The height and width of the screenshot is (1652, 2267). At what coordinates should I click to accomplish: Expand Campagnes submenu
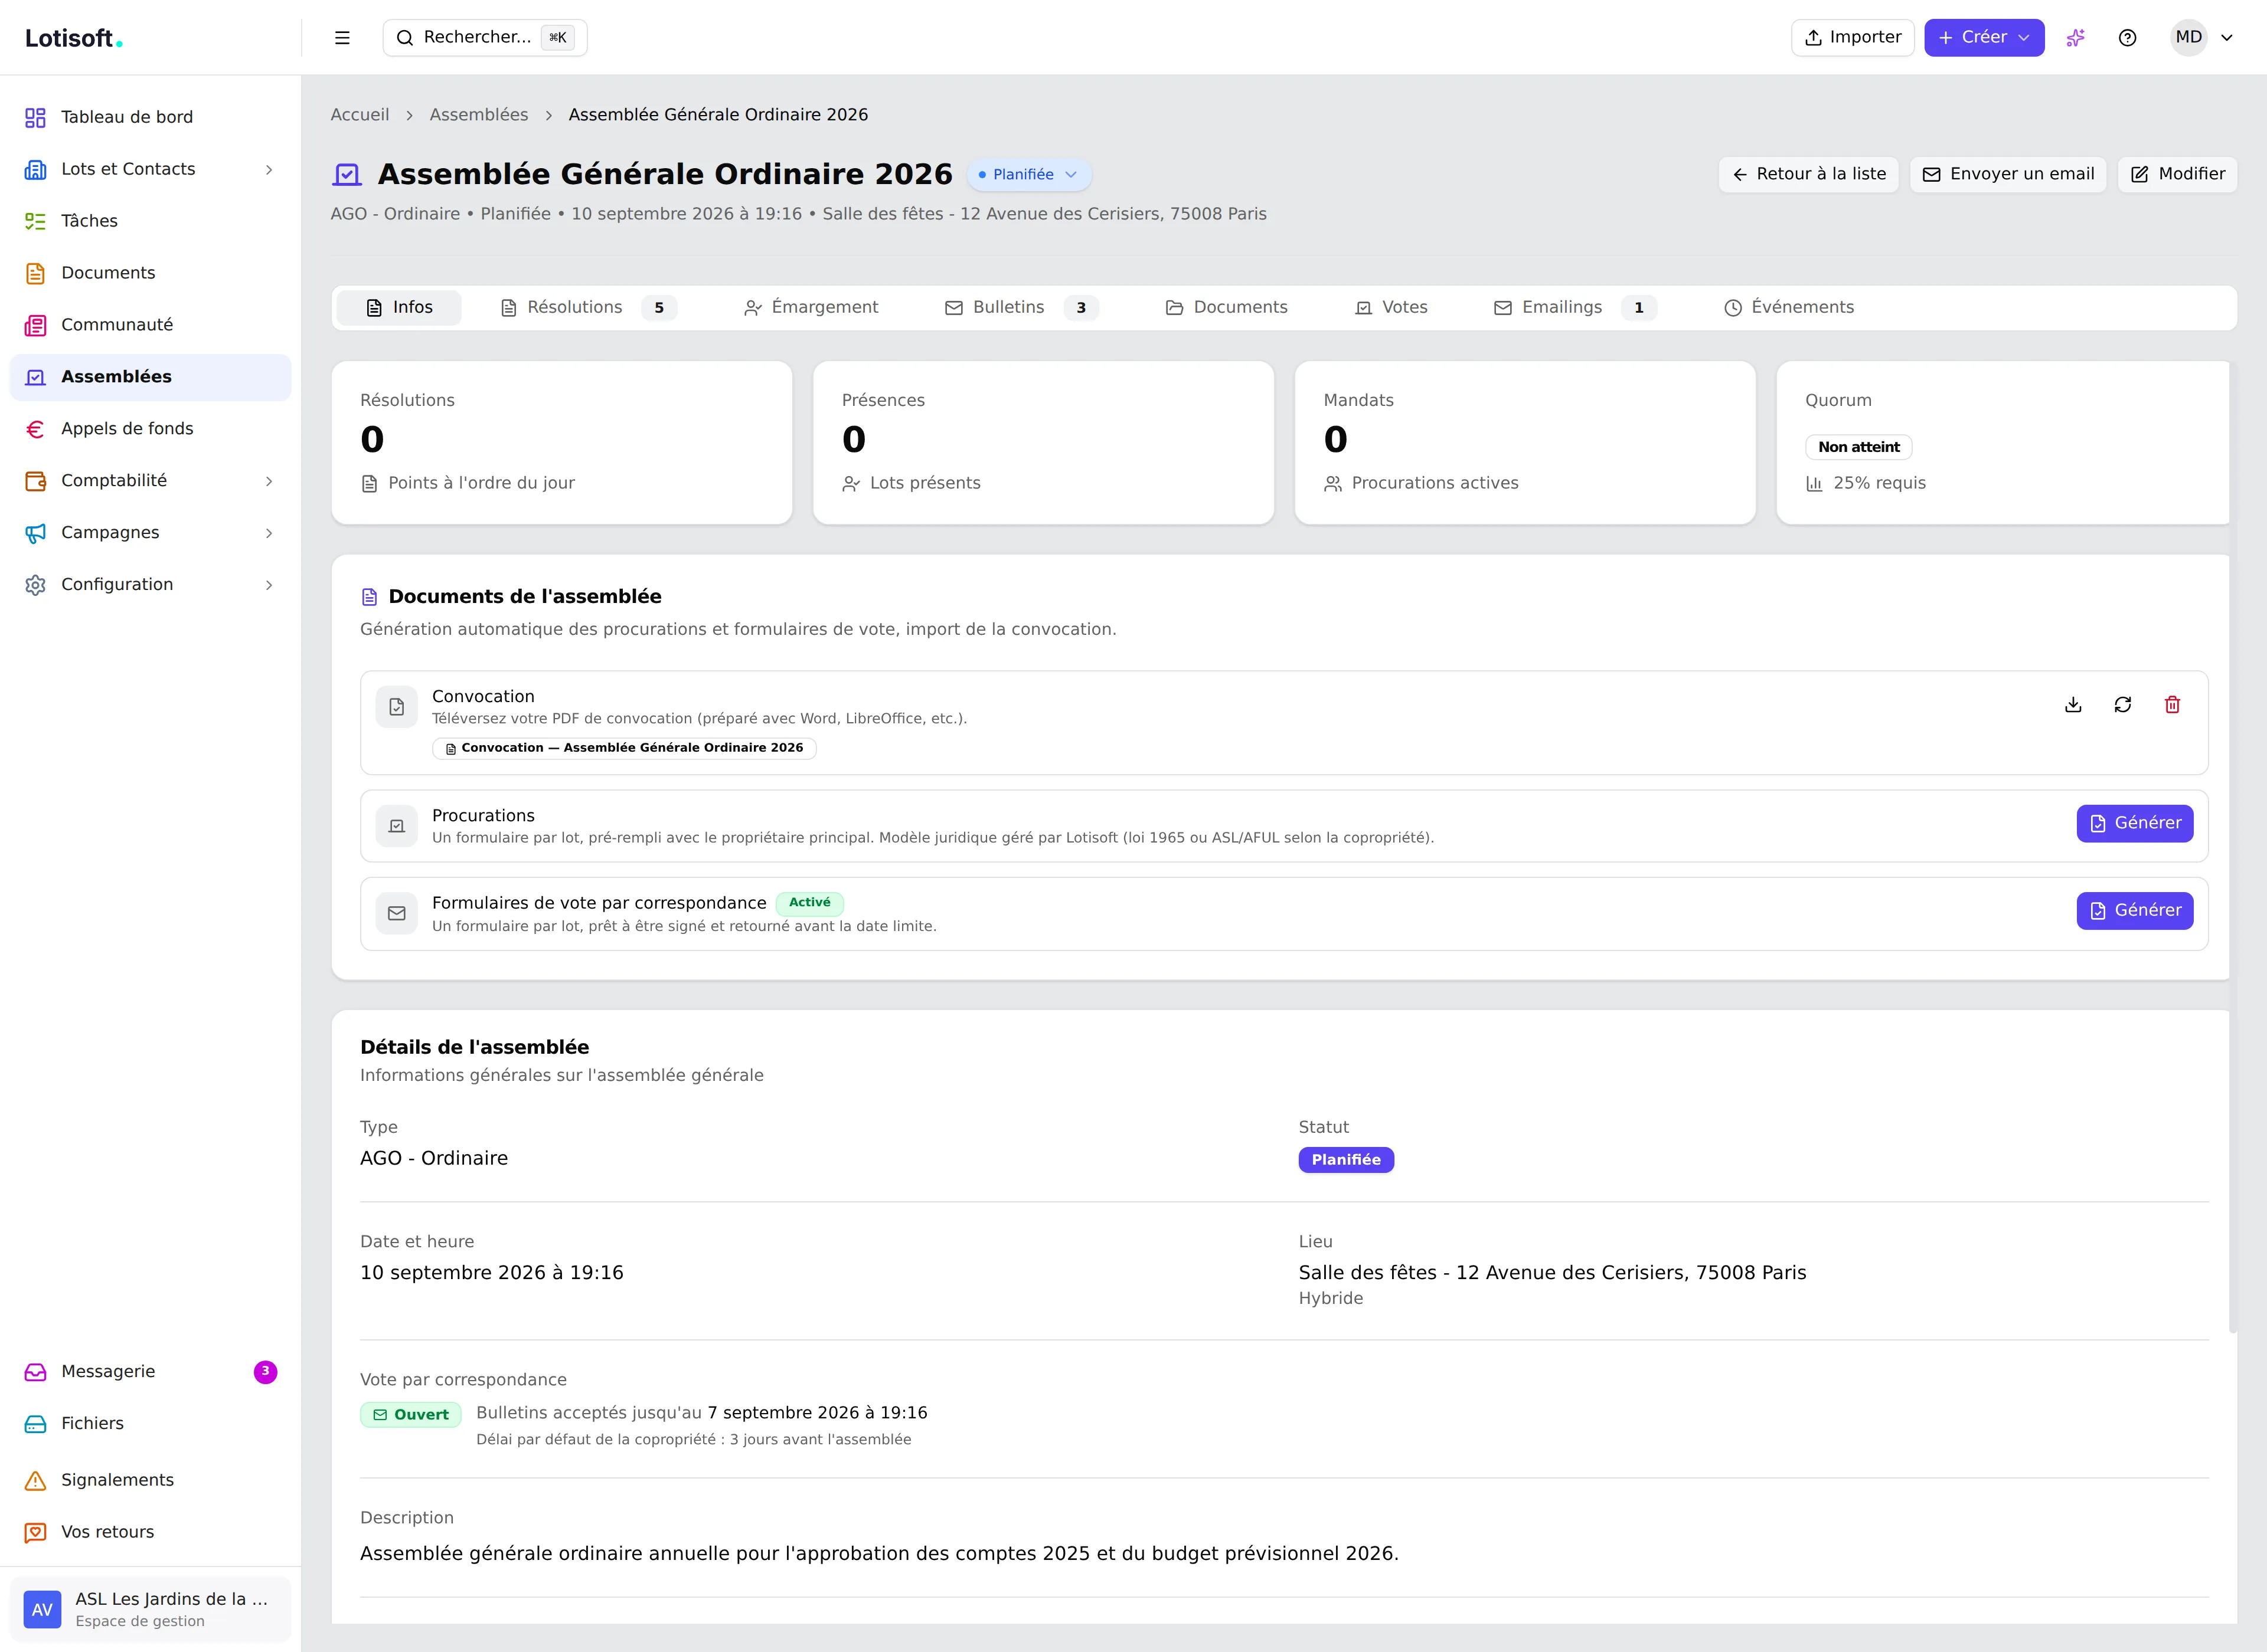pos(268,533)
